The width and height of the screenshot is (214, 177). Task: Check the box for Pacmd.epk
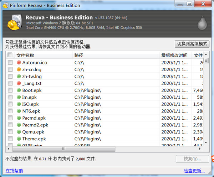[x=10, y=118]
